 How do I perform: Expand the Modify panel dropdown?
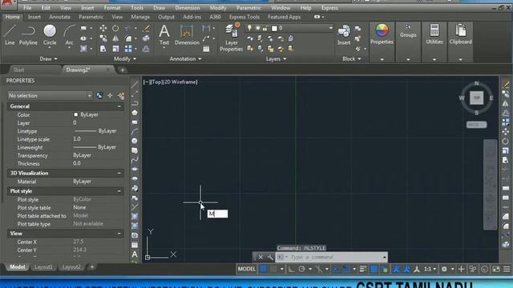pos(125,58)
